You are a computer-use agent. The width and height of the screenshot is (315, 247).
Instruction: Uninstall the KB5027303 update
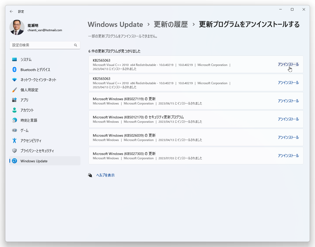pos(288,156)
